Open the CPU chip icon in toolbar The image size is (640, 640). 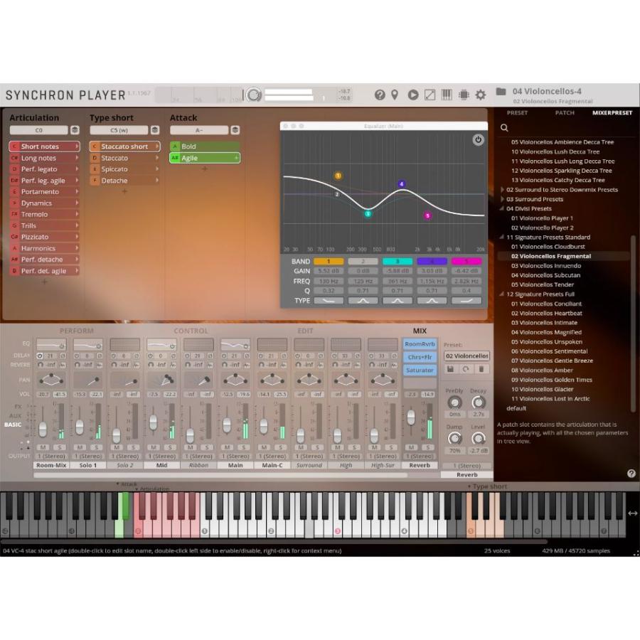click(464, 95)
